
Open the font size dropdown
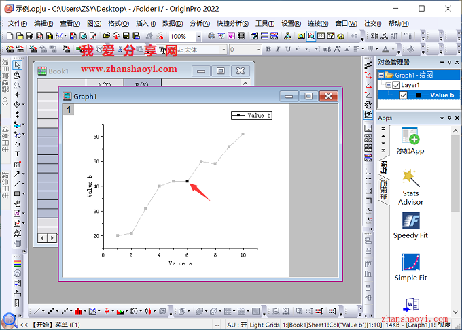pyautogui.click(x=259, y=50)
